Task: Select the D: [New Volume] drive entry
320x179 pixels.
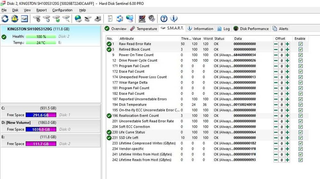Action: coord(51,126)
